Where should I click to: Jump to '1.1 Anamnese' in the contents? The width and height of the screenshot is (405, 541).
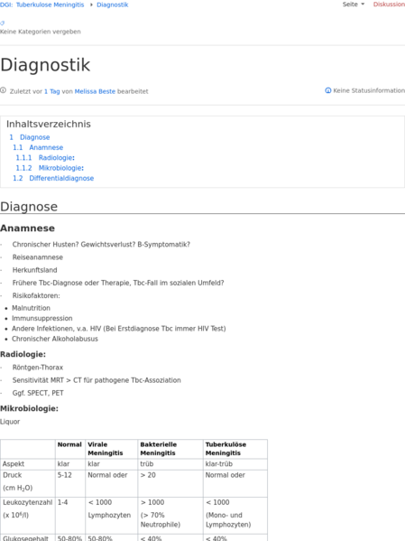pyautogui.click(x=38, y=148)
